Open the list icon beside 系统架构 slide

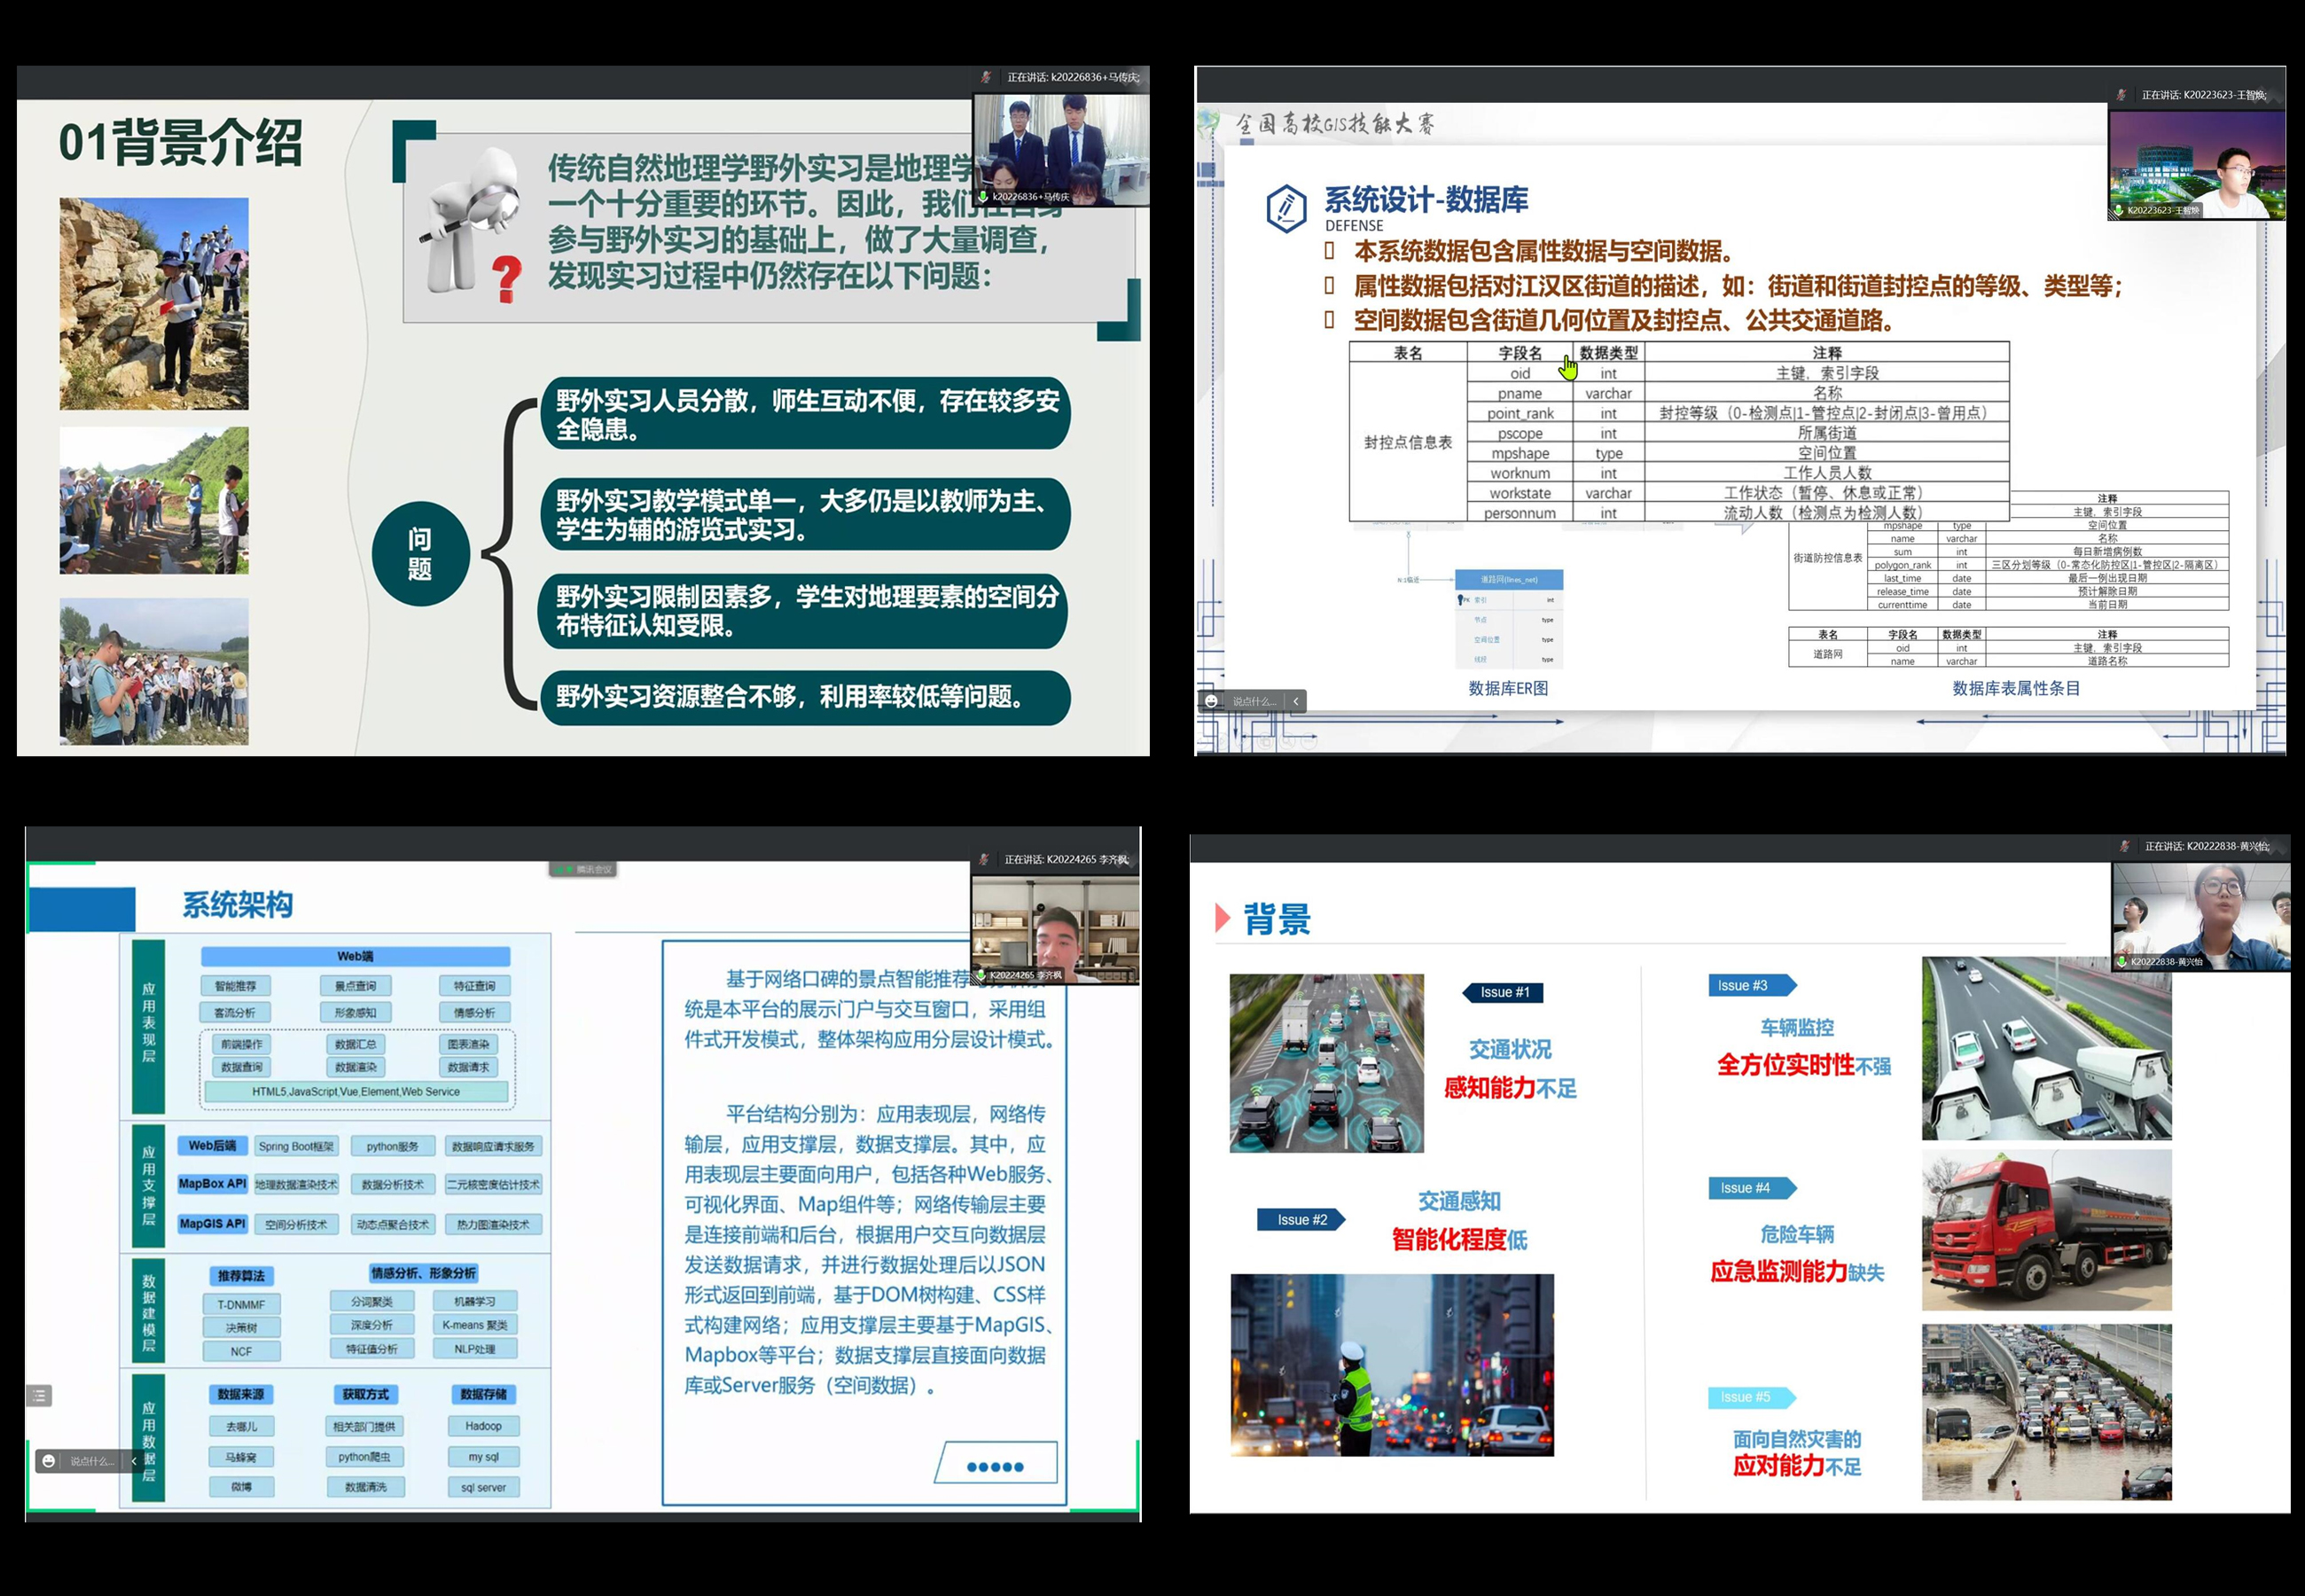click(x=39, y=1395)
